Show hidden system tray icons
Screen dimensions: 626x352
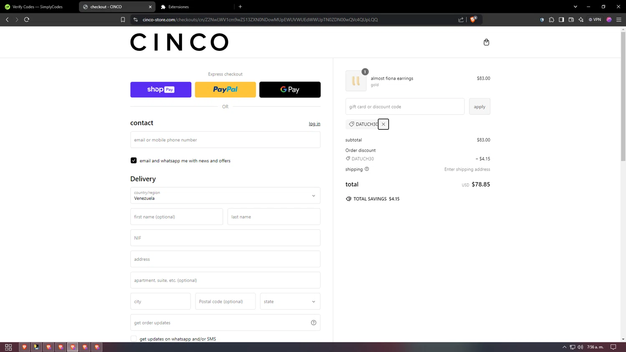[x=564, y=347]
